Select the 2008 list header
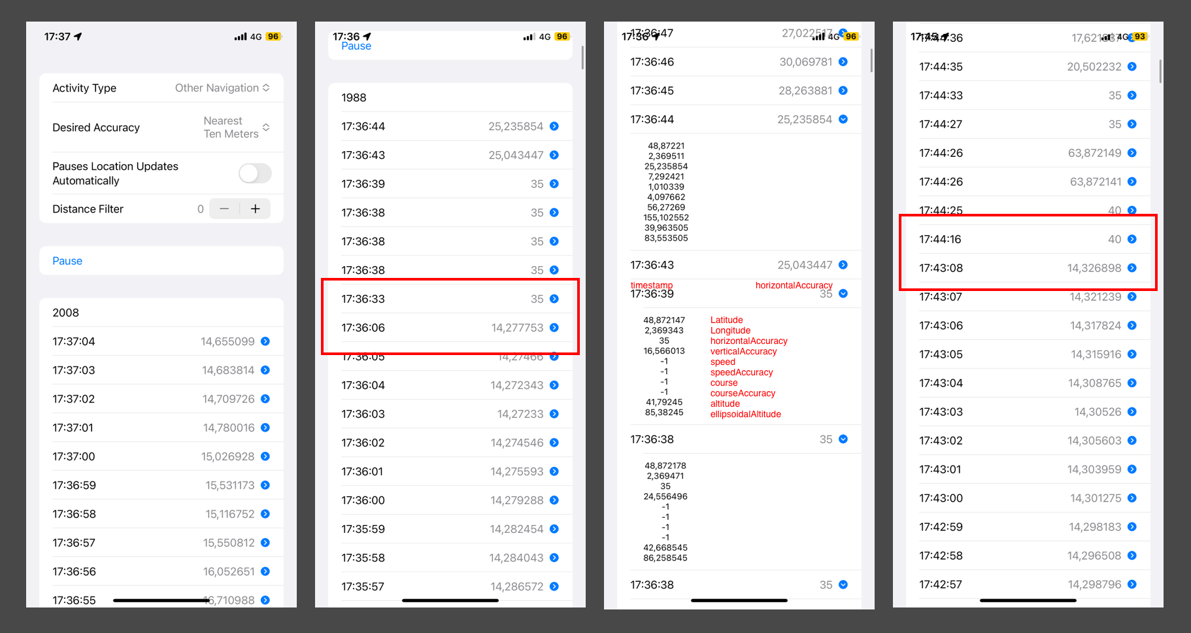 pos(65,313)
